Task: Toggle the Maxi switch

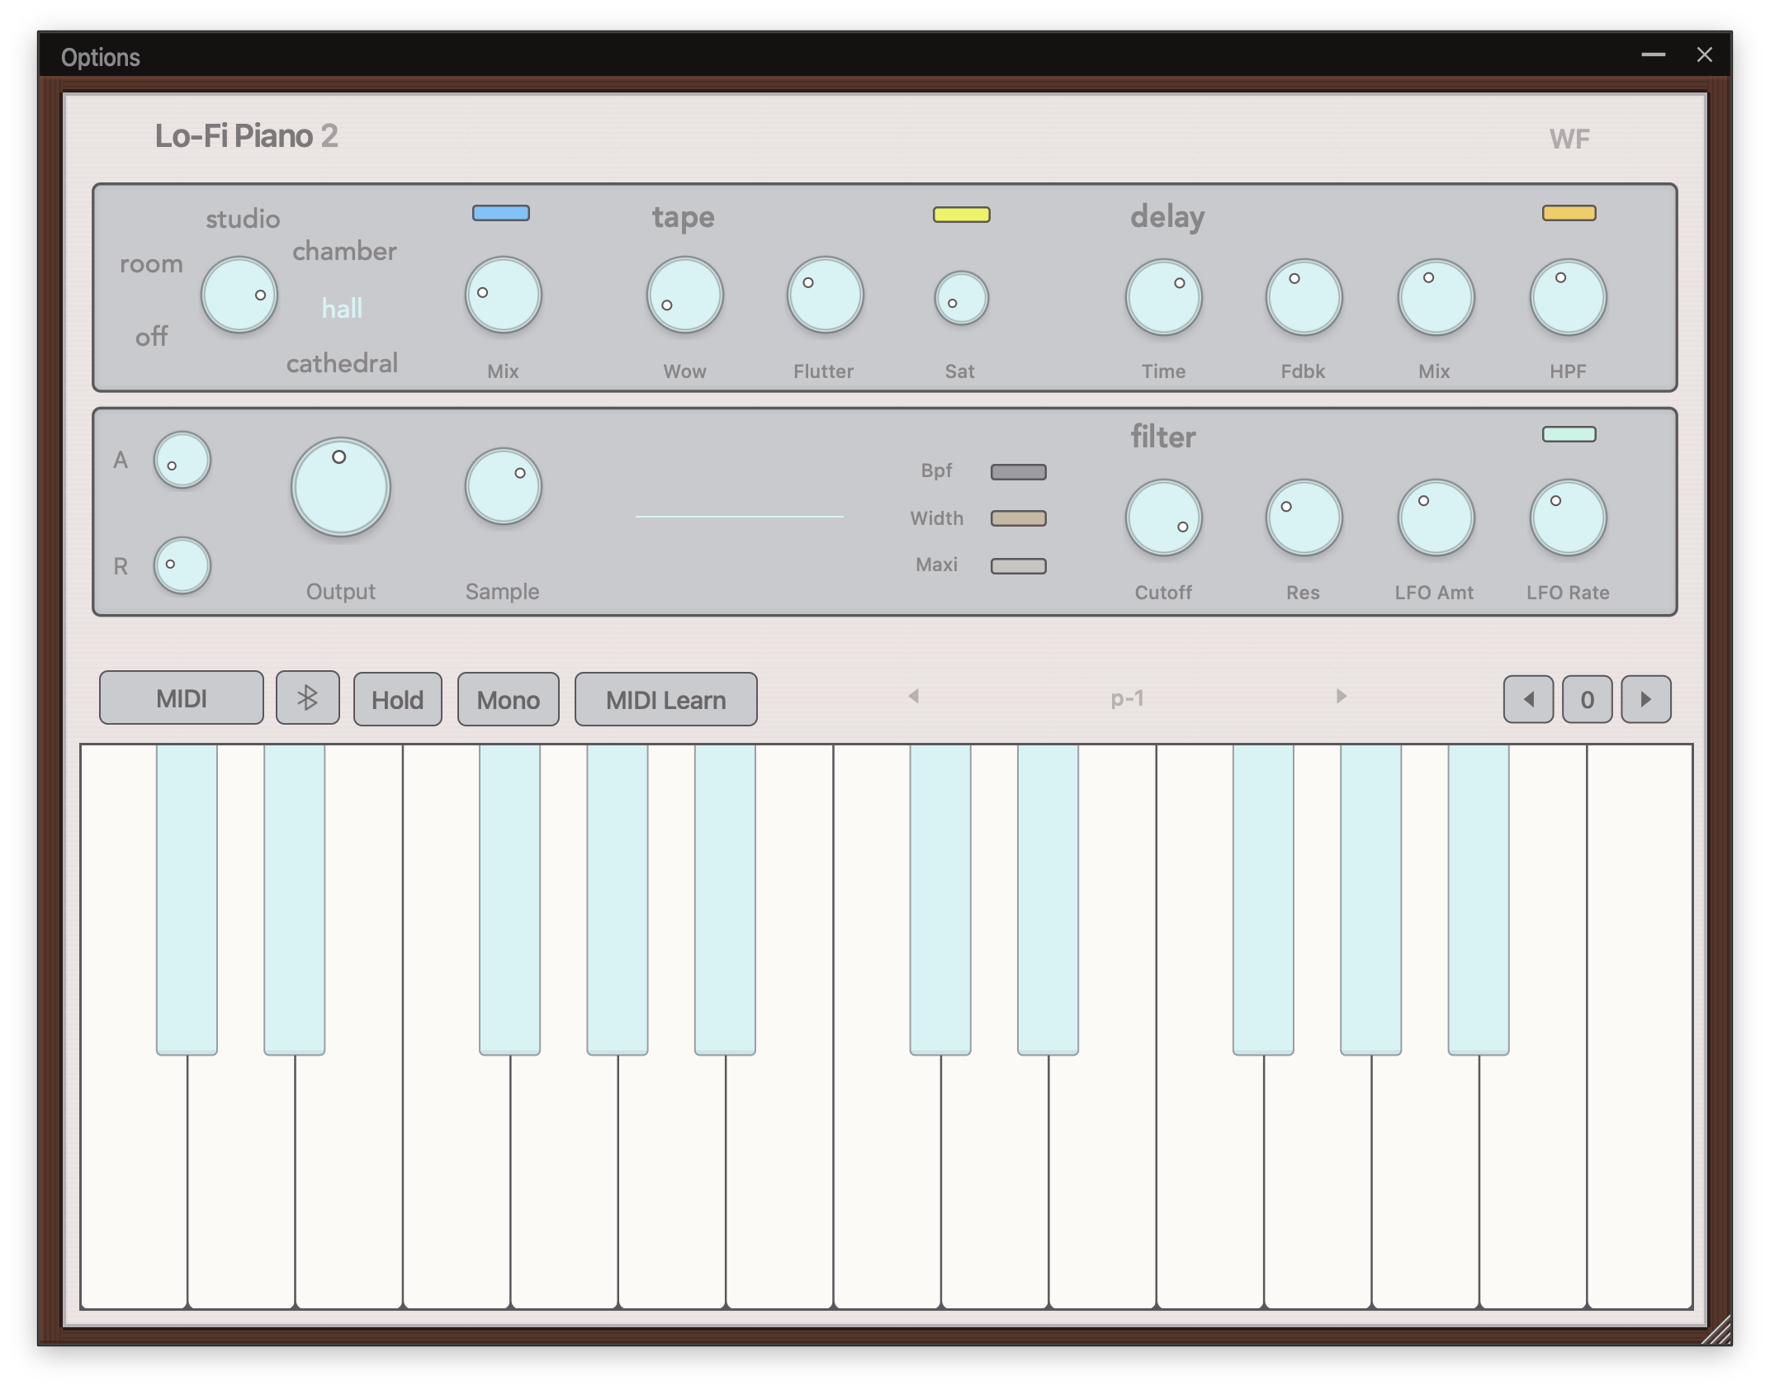Action: [1019, 566]
